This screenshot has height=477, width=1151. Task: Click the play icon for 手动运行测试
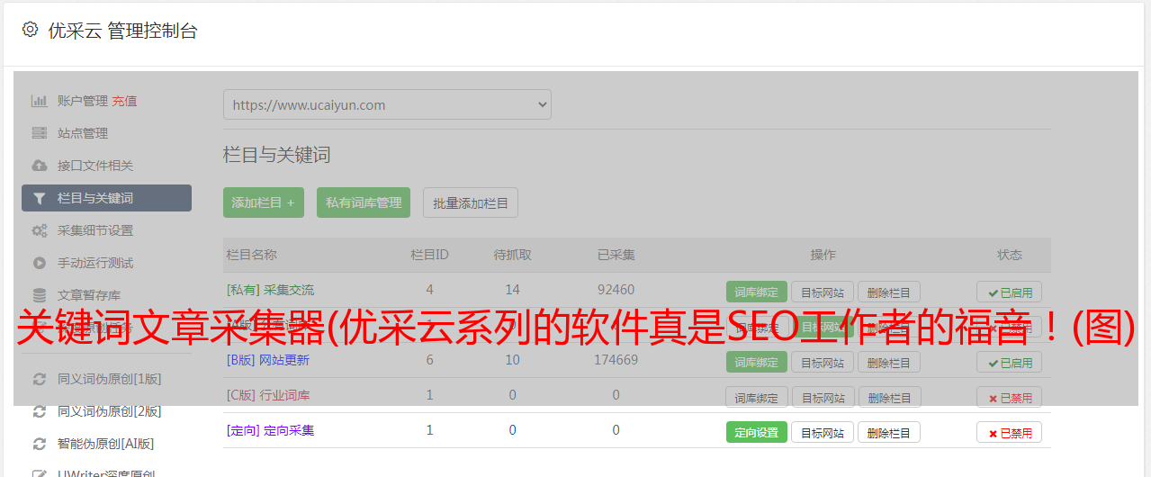[x=40, y=263]
